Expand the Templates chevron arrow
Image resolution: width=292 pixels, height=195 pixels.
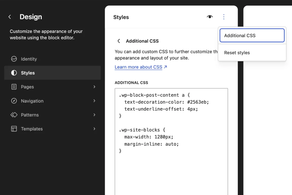pos(94,129)
